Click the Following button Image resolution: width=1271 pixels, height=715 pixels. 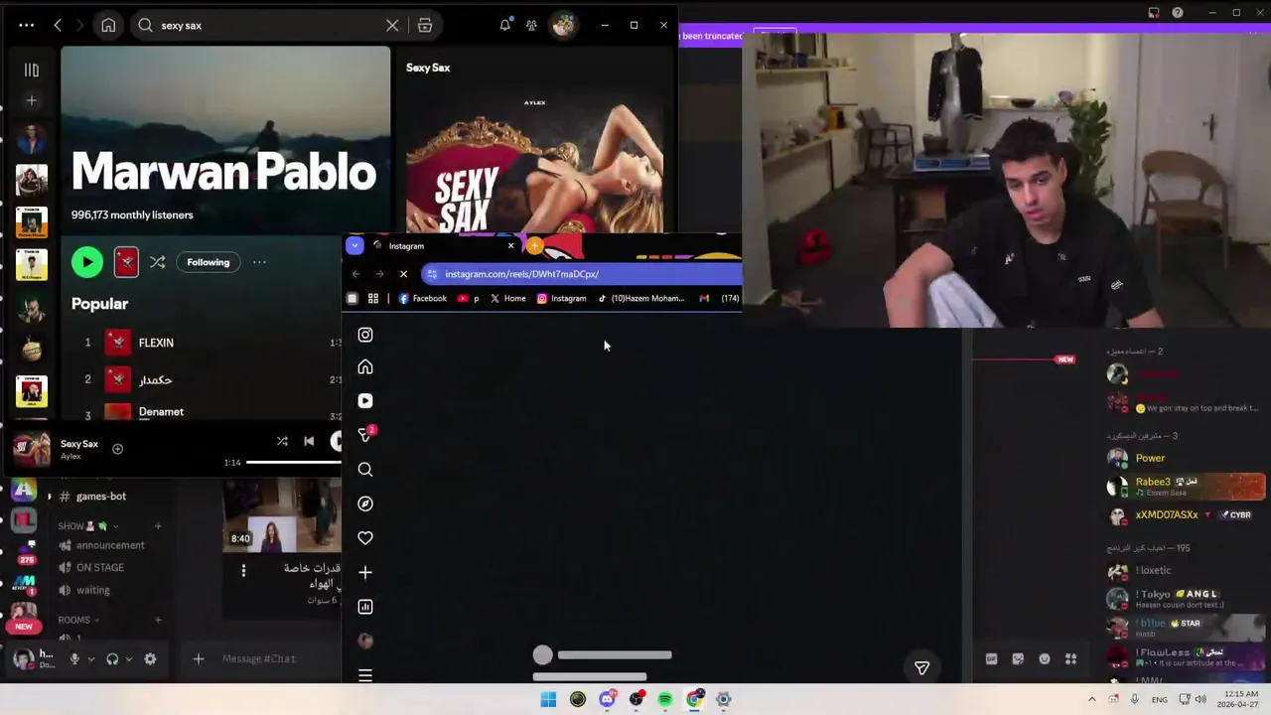pos(209,262)
